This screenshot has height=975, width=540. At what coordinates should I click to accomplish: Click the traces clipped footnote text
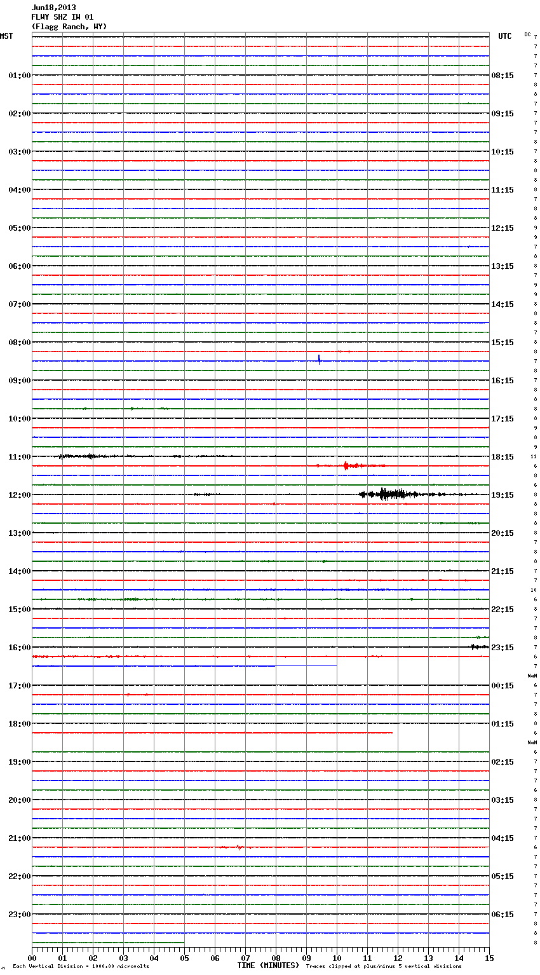tap(384, 966)
